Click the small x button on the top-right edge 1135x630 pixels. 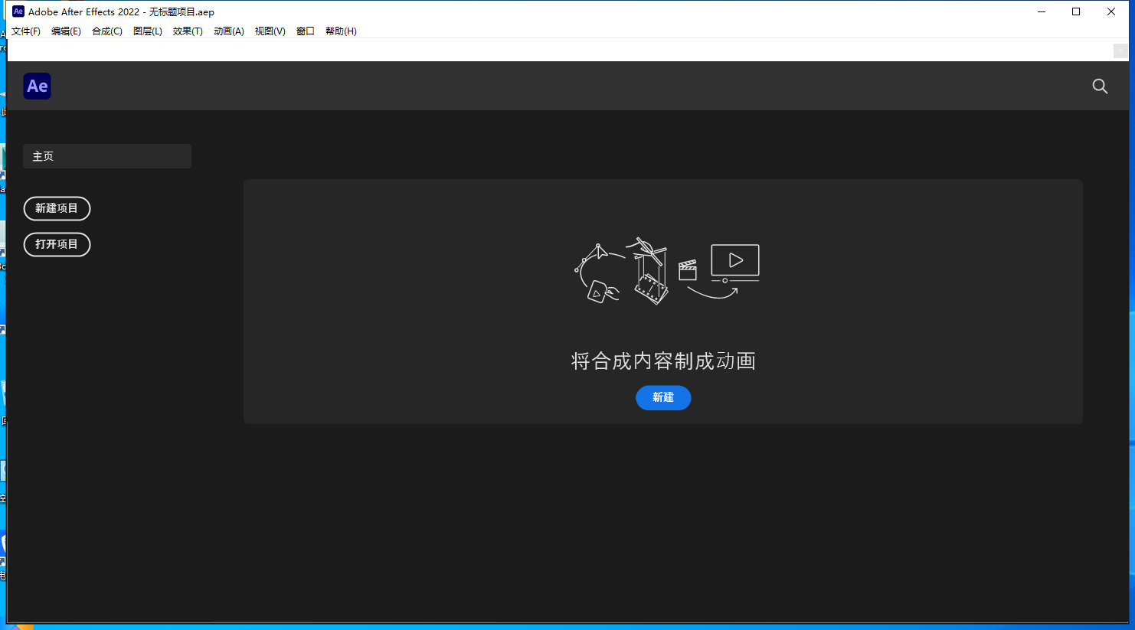[x=1120, y=51]
